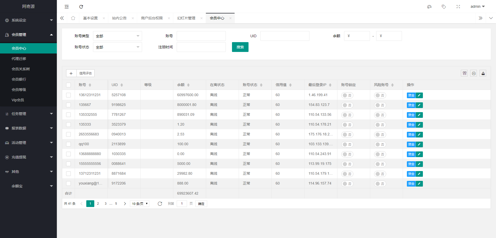The width and height of the screenshot is (496, 238).
Task: Click the refresh icon next to the layout toggle
Action: (x=81, y=6)
